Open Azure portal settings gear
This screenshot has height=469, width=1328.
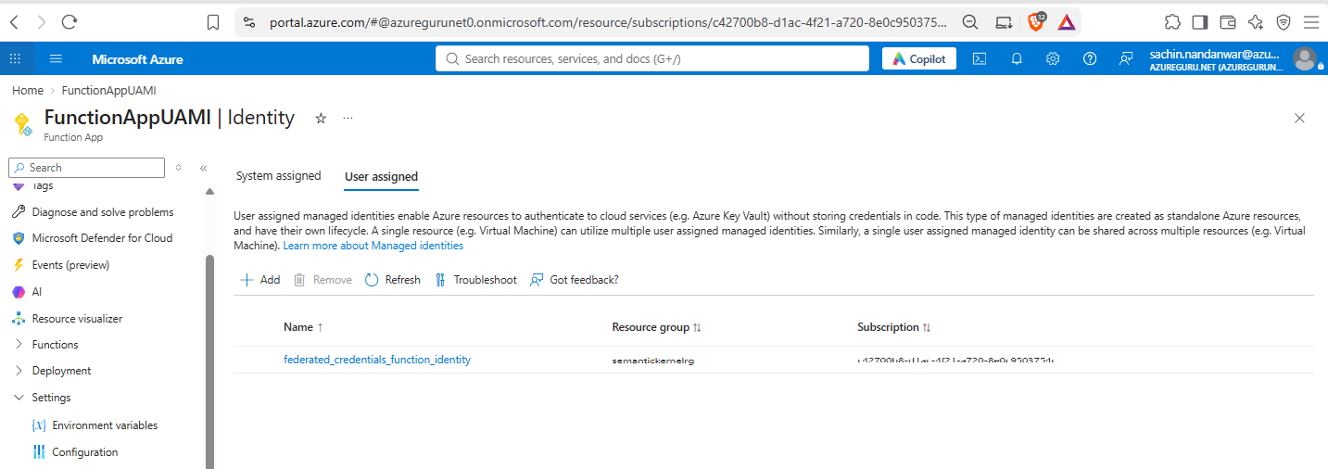[x=1053, y=58]
